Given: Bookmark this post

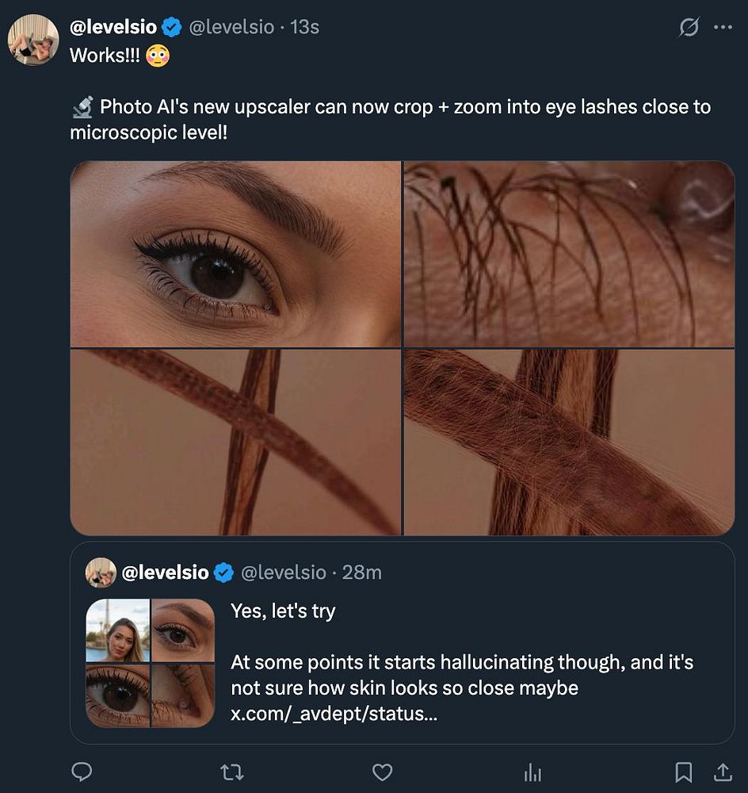Looking at the screenshot, I should point(683,772).
